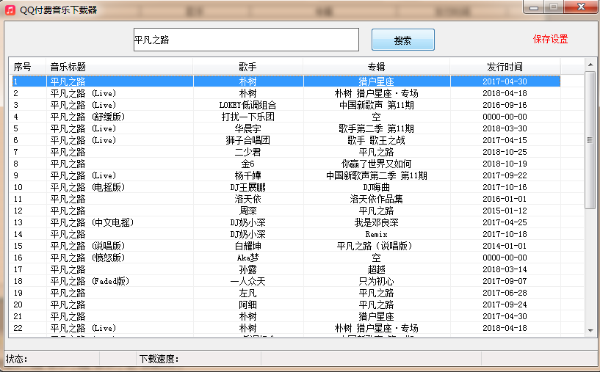Select row 1 with album 猎户星座

(x=285, y=81)
